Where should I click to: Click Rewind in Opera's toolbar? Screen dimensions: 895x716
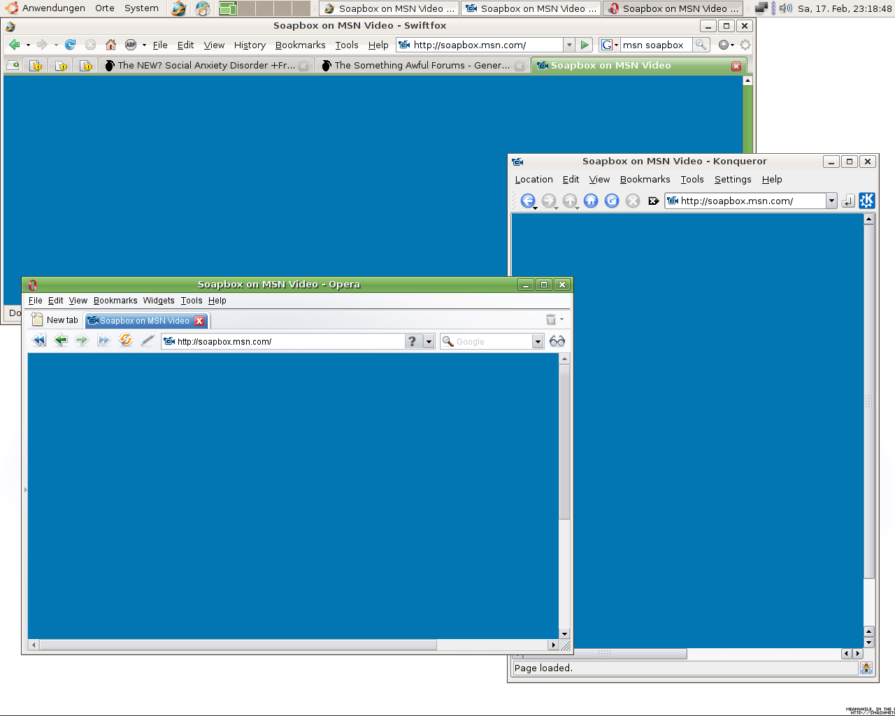point(39,341)
